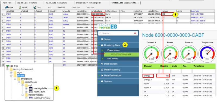Select the 8600-0000-0000-CABF power node
The width and height of the screenshot is (217, 102).
(x=121, y=55)
